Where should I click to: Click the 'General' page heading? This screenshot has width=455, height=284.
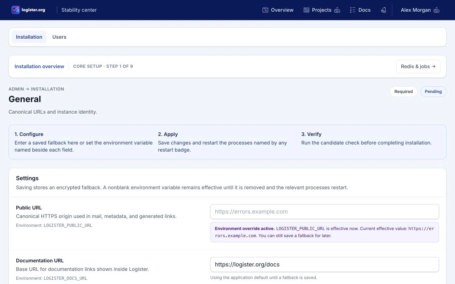pos(25,99)
